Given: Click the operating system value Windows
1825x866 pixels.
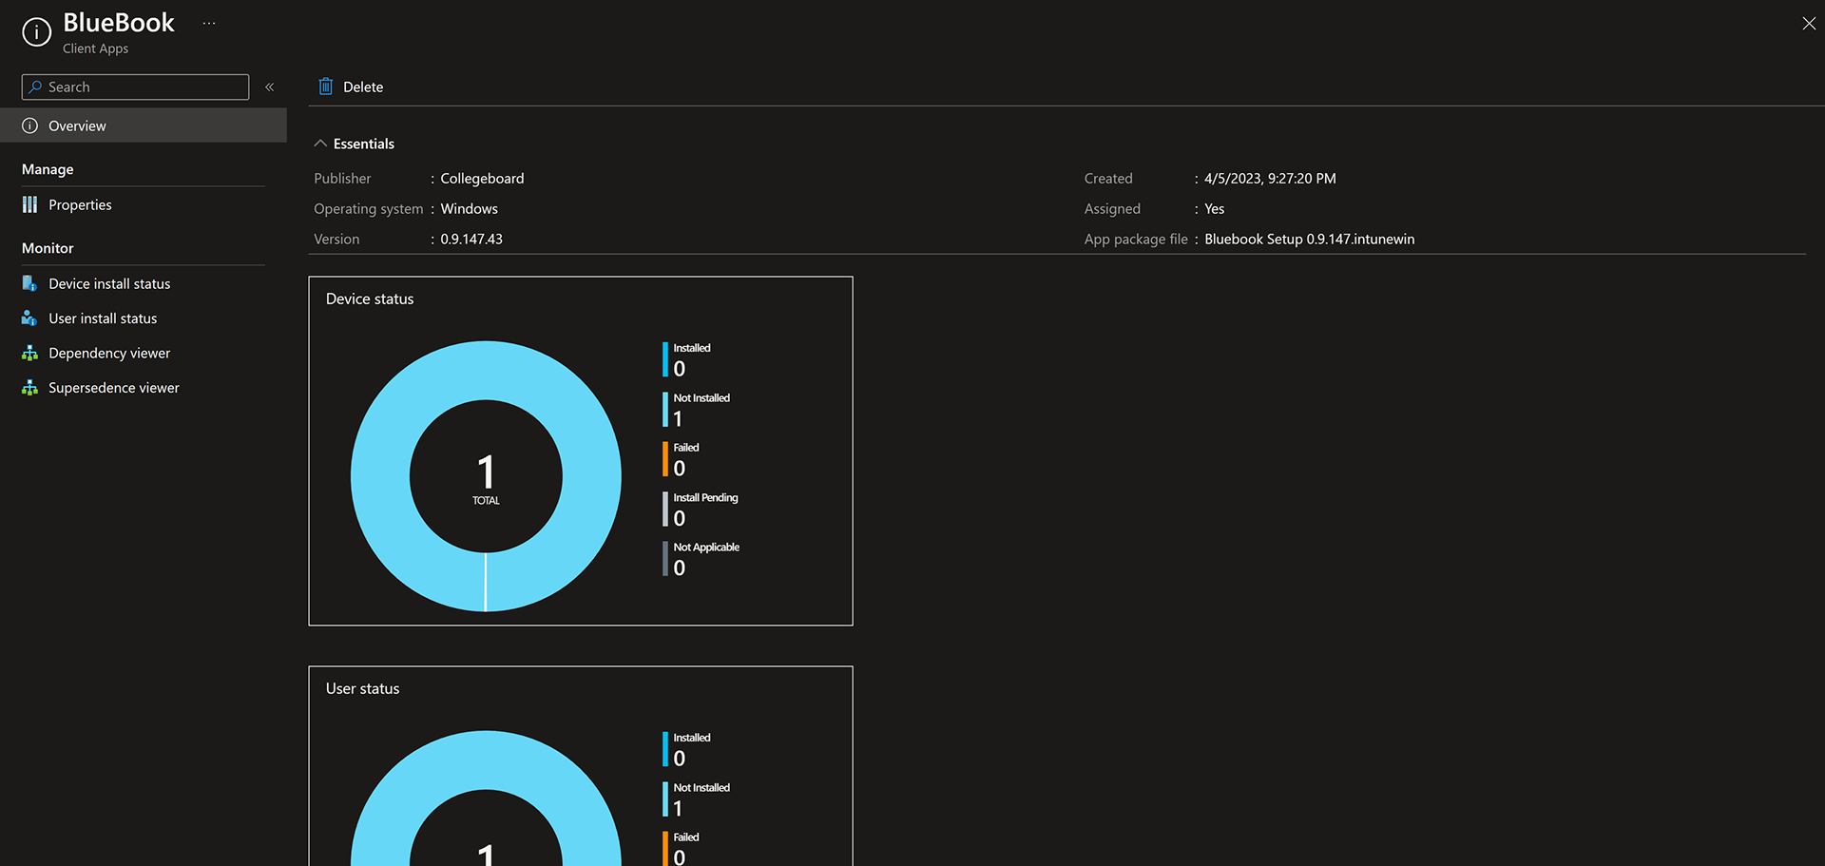Looking at the screenshot, I should pos(469,209).
